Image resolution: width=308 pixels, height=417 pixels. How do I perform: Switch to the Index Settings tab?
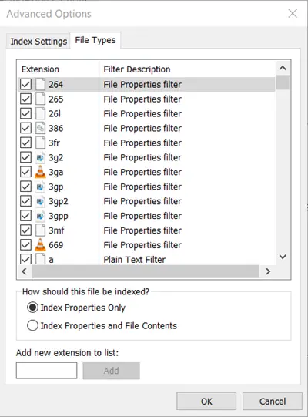click(x=38, y=42)
